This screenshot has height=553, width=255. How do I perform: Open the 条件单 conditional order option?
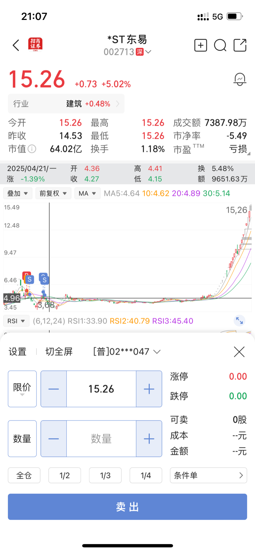[209, 475]
